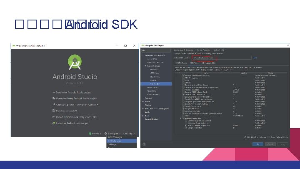Click the help question-mark icon in Settings
Screen dimensions: 300x169
tap(144, 144)
